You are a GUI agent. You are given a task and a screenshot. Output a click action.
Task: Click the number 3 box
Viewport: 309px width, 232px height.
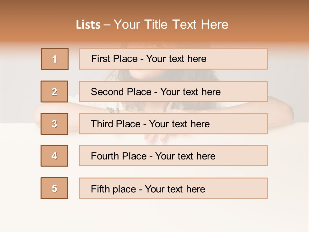coord(54,124)
